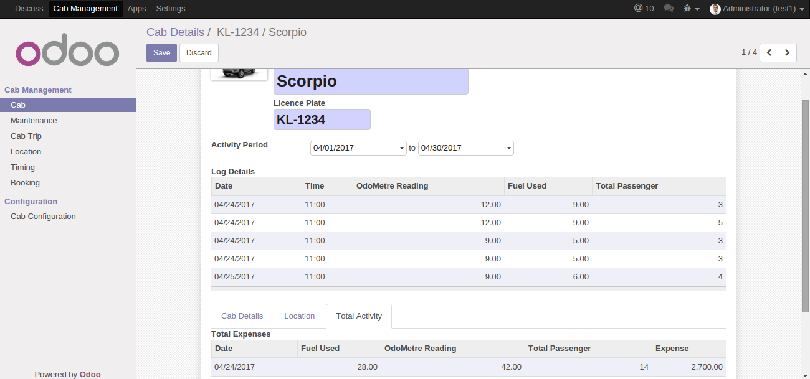Switch to the Location tab

click(299, 316)
